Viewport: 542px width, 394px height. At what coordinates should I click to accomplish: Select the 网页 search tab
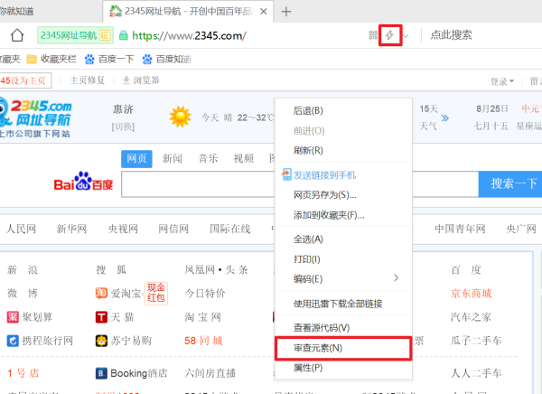tap(136, 159)
